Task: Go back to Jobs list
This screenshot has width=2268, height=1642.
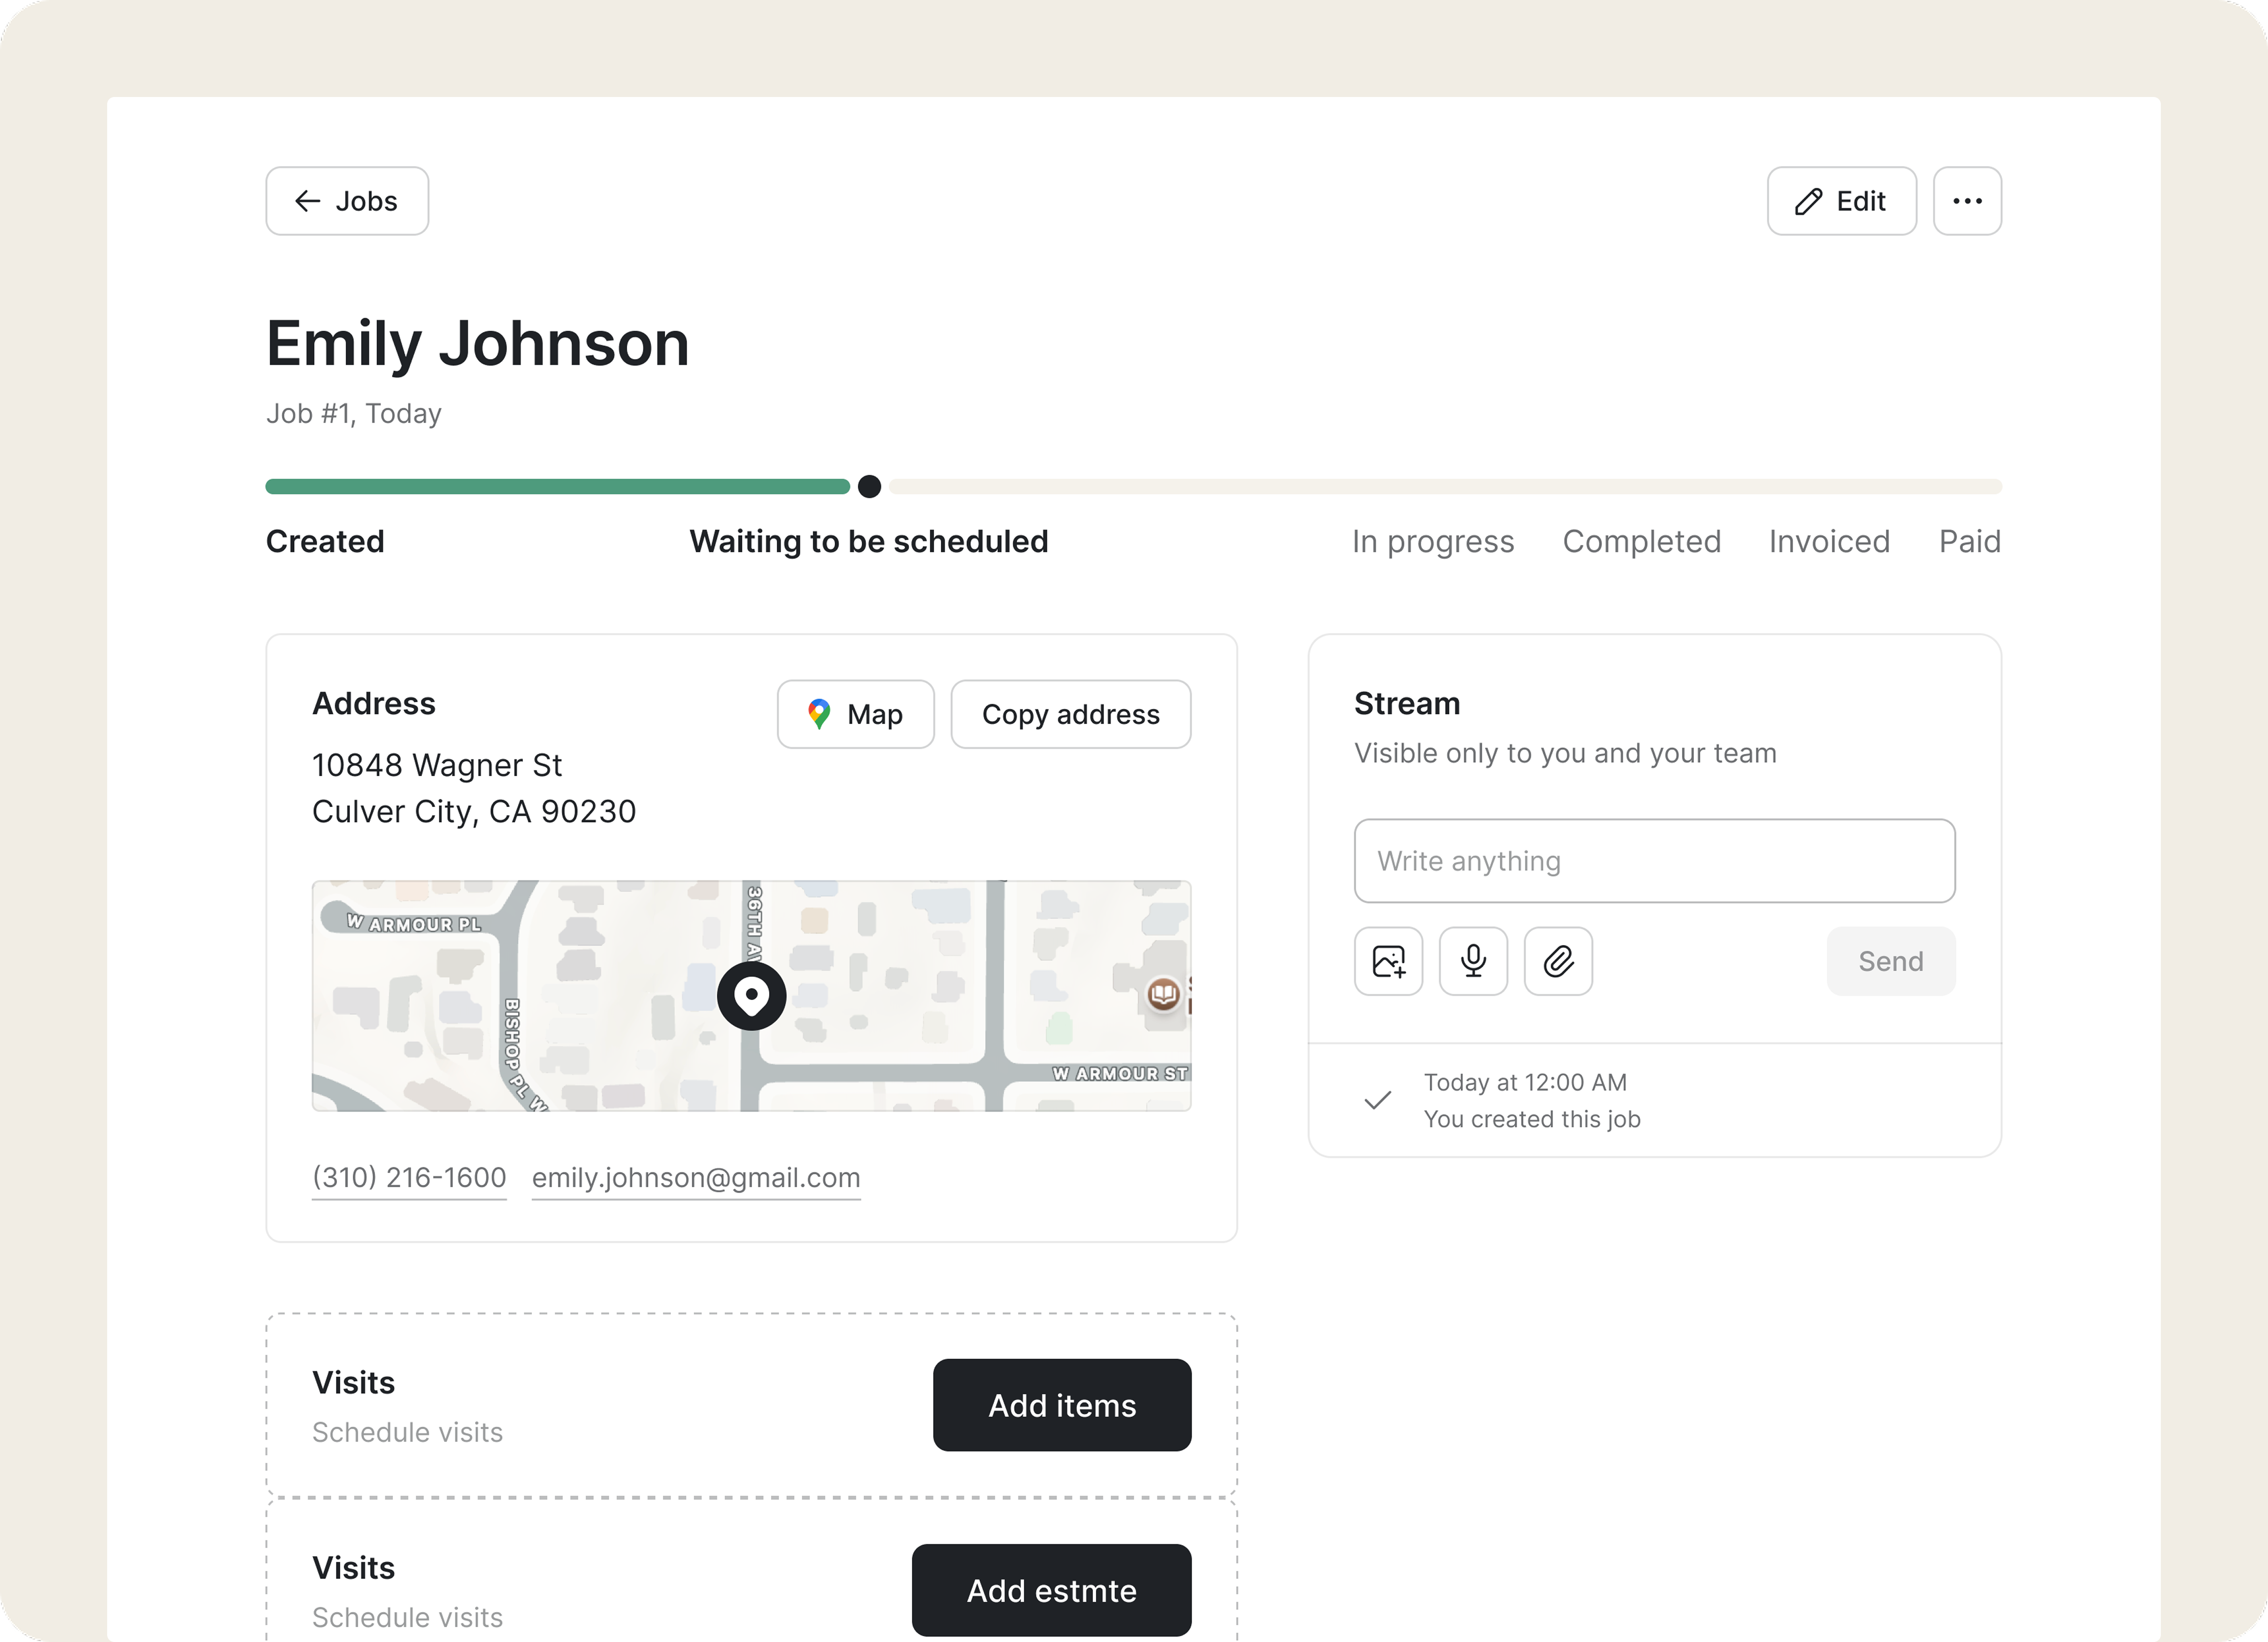Action: click(347, 201)
